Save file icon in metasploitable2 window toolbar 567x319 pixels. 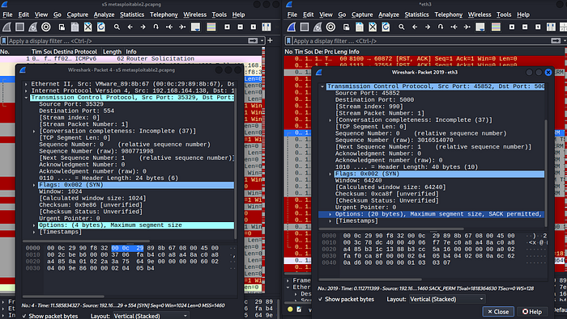click(75, 27)
